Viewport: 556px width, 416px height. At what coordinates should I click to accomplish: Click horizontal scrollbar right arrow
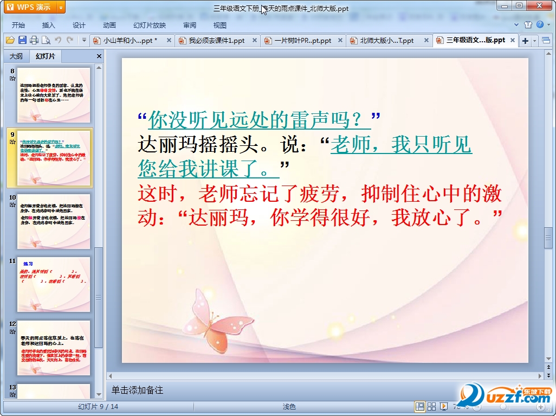[540, 376]
